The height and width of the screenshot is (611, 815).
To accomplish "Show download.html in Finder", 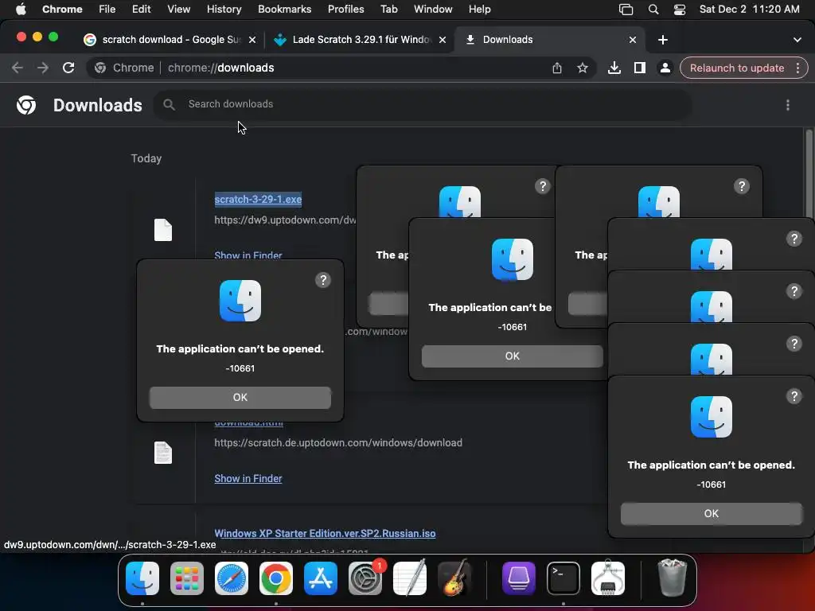I will [x=248, y=478].
